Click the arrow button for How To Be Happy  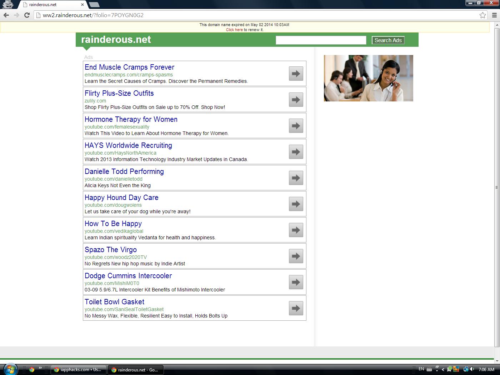point(296,230)
